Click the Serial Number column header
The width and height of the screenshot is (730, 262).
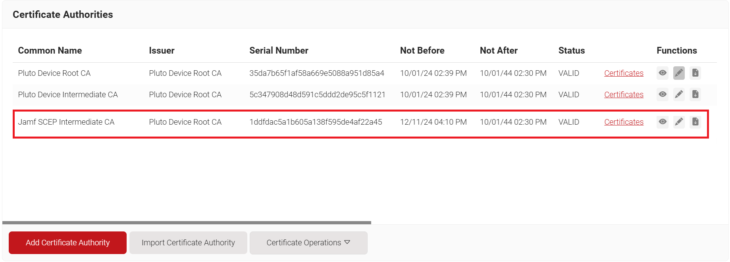point(279,50)
